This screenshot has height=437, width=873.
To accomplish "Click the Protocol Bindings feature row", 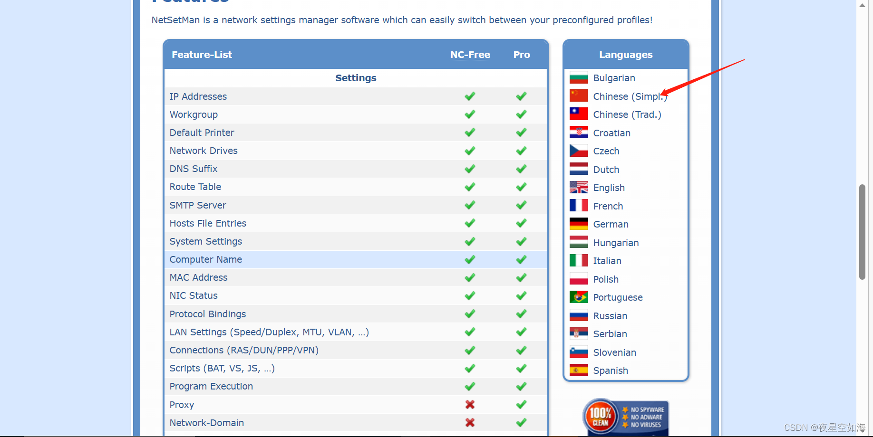I will coord(356,314).
